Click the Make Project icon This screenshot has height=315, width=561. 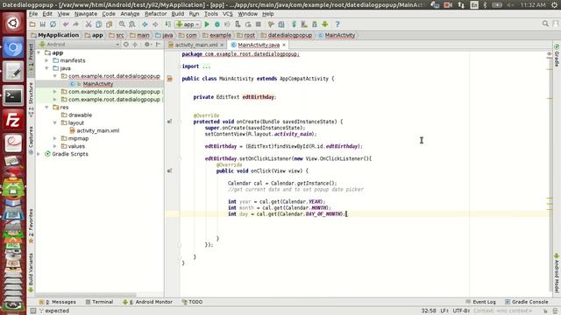pos(167,24)
